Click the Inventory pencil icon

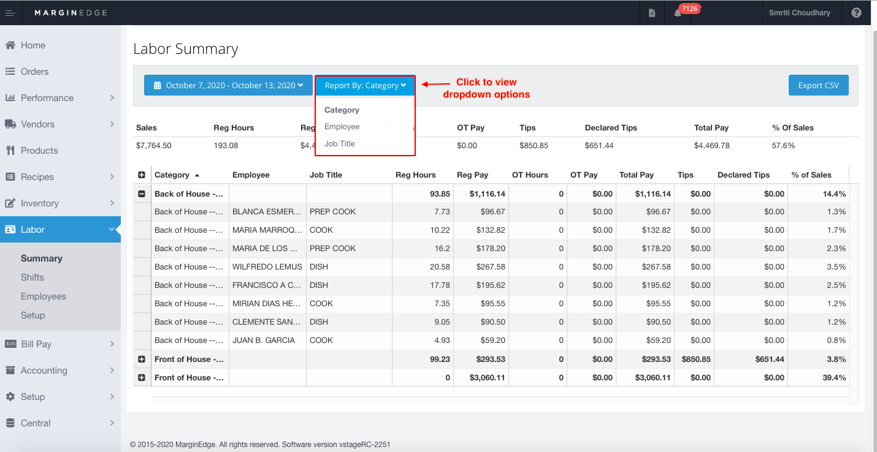[x=10, y=203]
